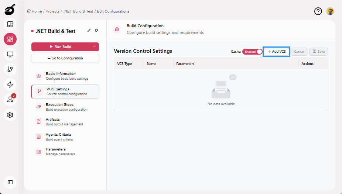Click the Home icon in breadcrumb
The height and width of the screenshot is (194, 342).
click(x=28, y=11)
